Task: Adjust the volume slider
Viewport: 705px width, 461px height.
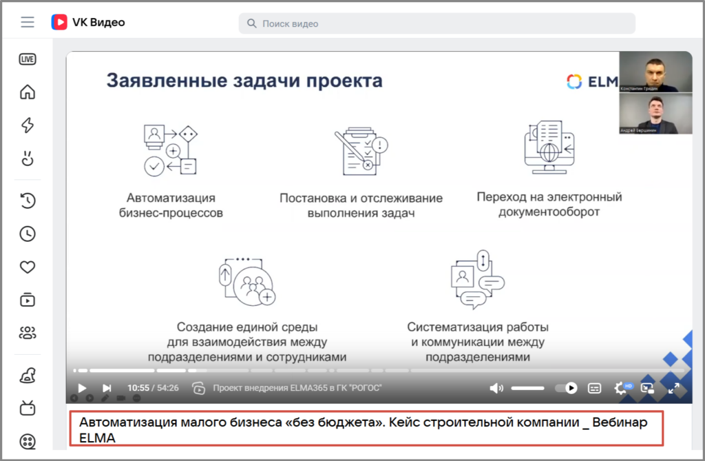Action: pyautogui.click(x=528, y=388)
